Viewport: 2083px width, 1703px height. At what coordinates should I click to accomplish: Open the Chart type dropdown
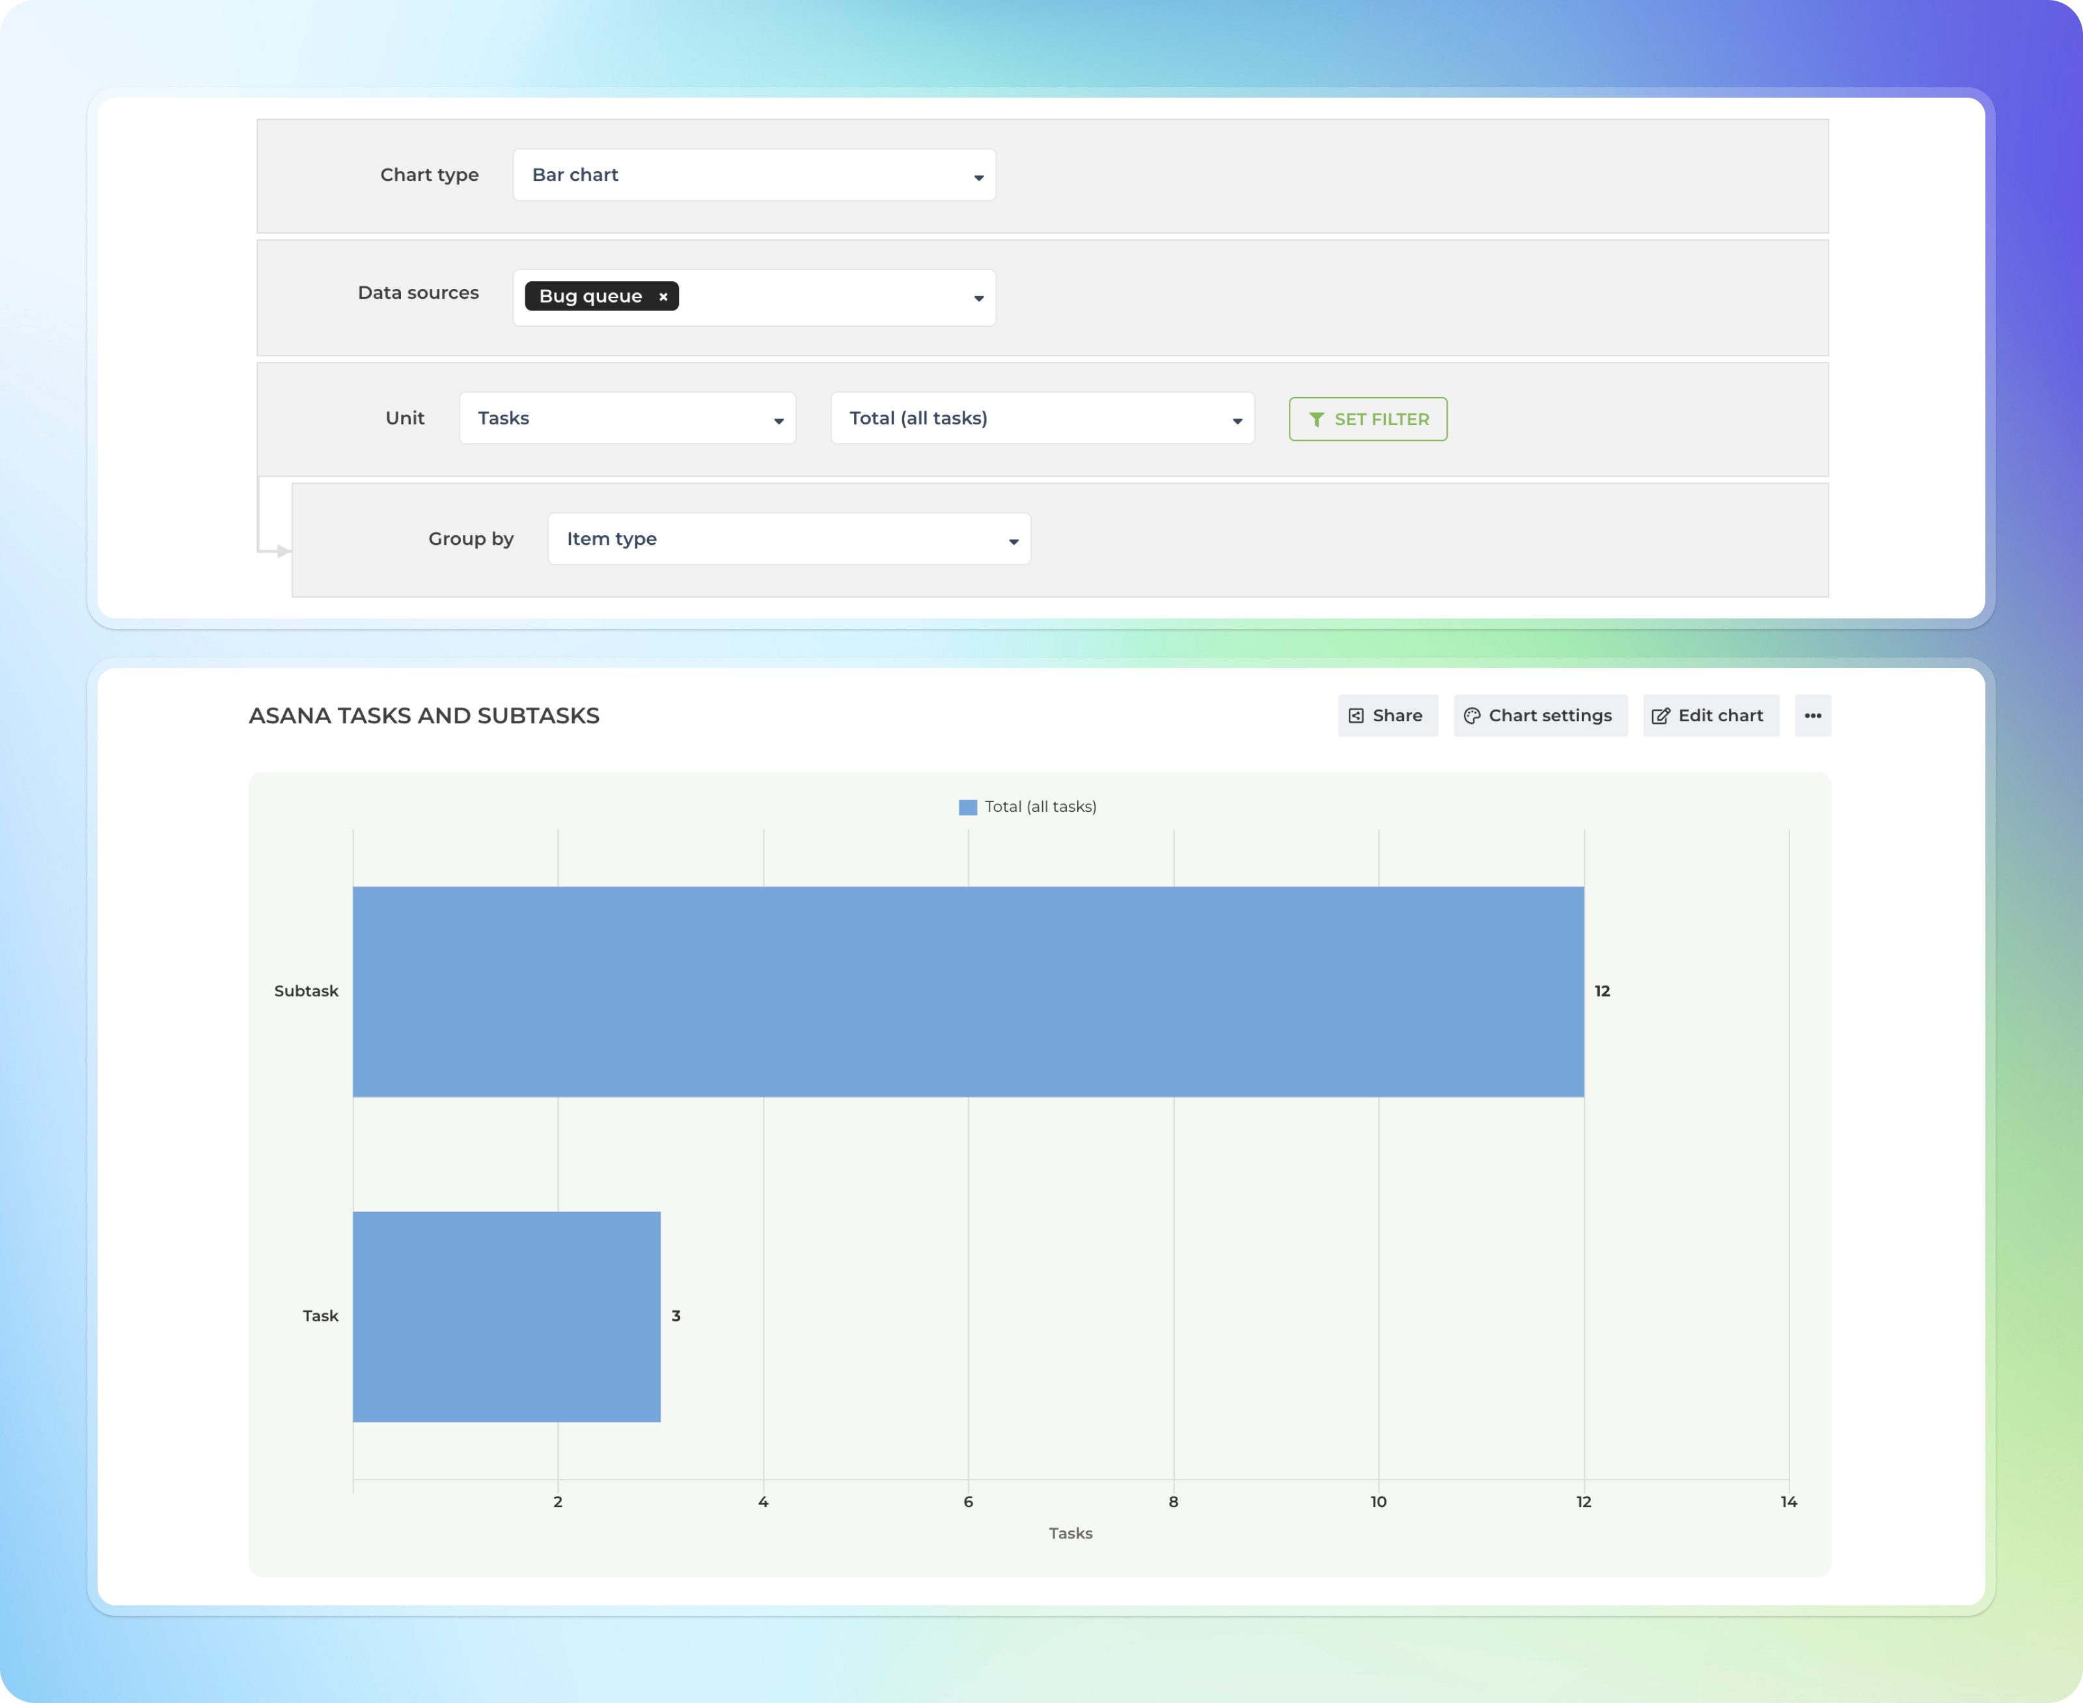tap(753, 176)
